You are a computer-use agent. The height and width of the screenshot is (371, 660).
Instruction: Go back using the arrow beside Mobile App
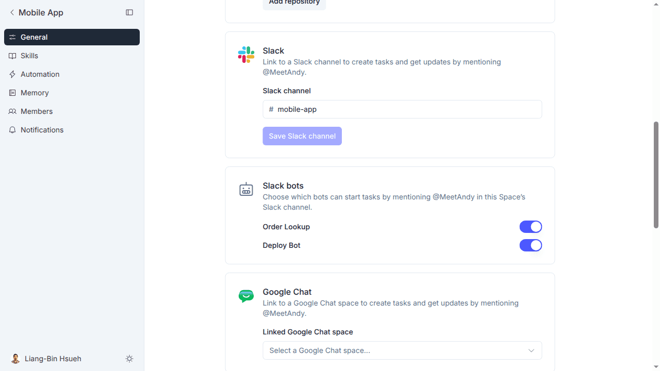click(x=12, y=12)
